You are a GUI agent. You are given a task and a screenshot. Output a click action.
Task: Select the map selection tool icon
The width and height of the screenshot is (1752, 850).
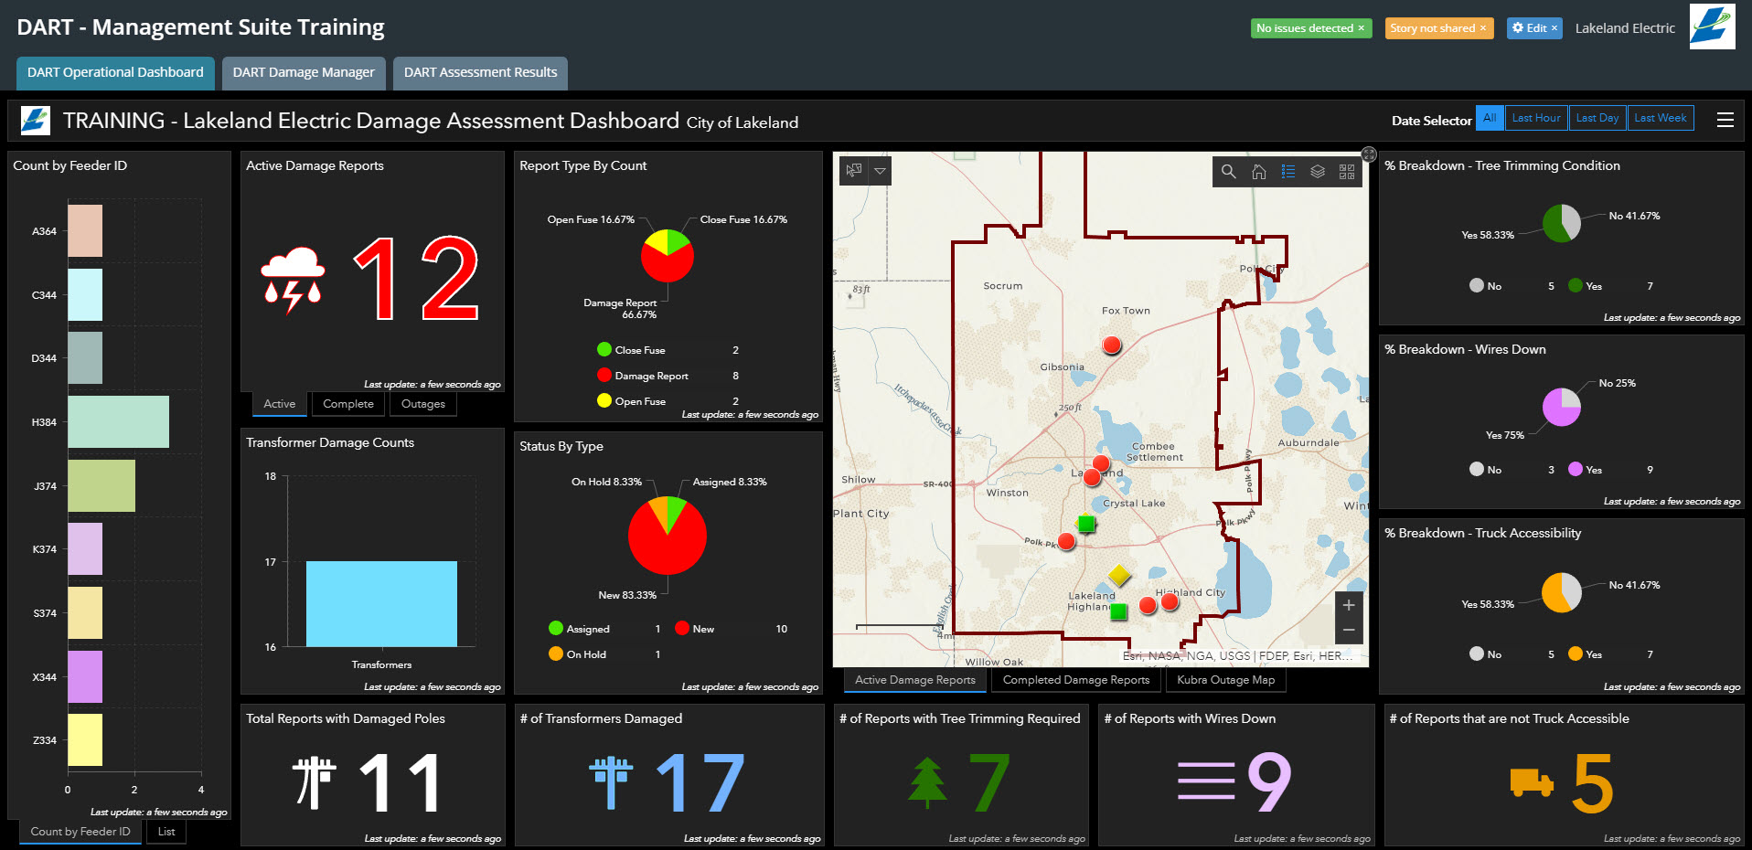click(854, 170)
